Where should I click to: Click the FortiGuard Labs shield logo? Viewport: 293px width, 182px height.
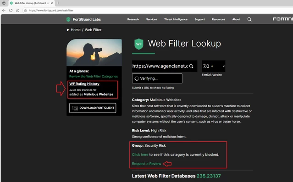(68, 19)
